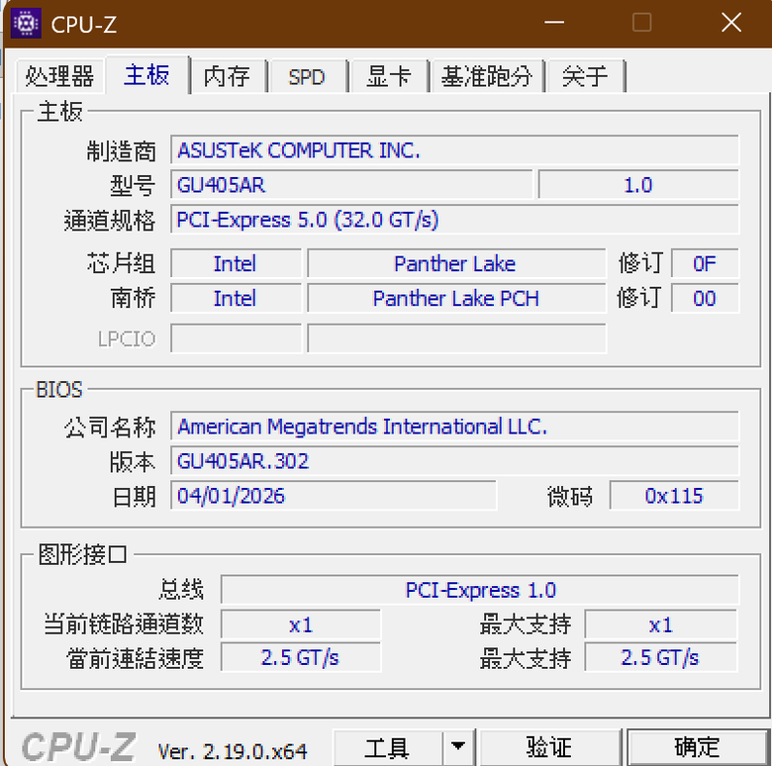Click the 芯片组 label

tap(121, 263)
